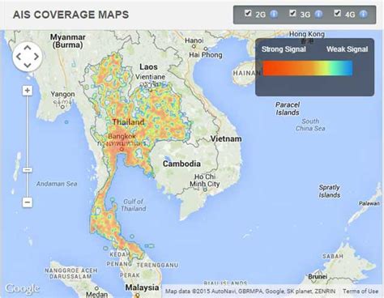The height and width of the screenshot is (298, 384).
Task: Click the signal strength color gradient
Action: coord(308,68)
